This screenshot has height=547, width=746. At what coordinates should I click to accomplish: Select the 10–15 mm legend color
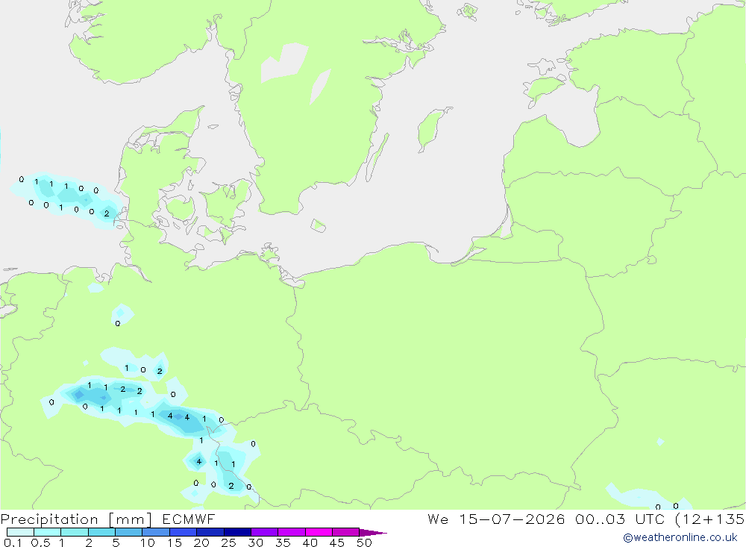(156, 532)
